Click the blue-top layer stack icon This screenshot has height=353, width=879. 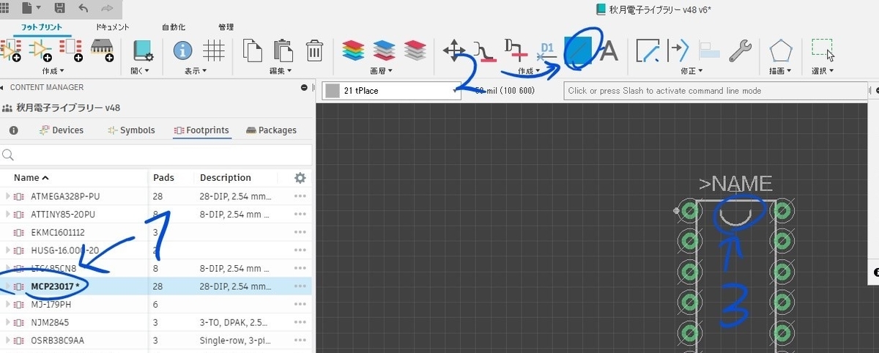click(x=385, y=51)
